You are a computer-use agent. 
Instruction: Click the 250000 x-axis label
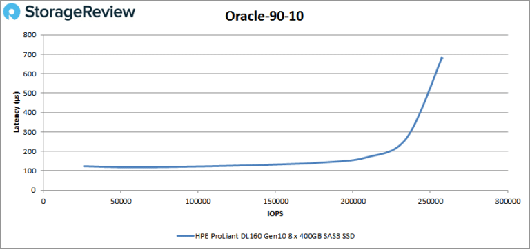pos(430,202)
